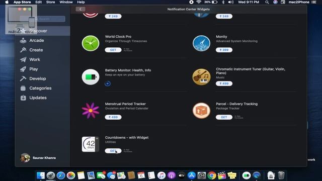Open Final Cut Pro in Dock

pos(222,175)
